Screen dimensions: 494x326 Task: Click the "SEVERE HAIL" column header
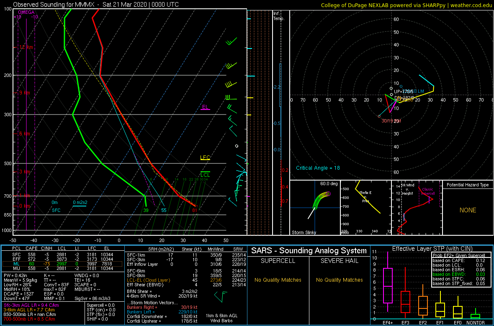[x=340, y=261]
